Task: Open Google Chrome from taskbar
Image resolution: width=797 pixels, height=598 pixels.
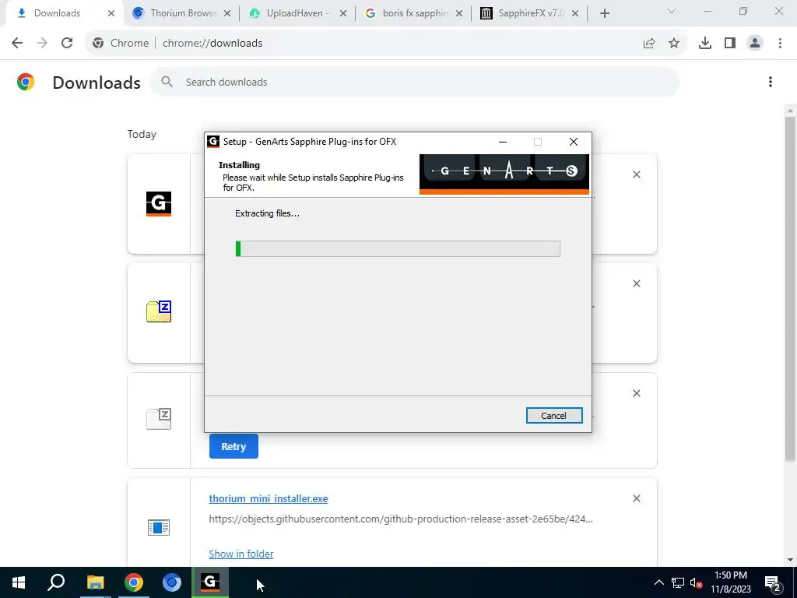Action: tap(134, 582)
